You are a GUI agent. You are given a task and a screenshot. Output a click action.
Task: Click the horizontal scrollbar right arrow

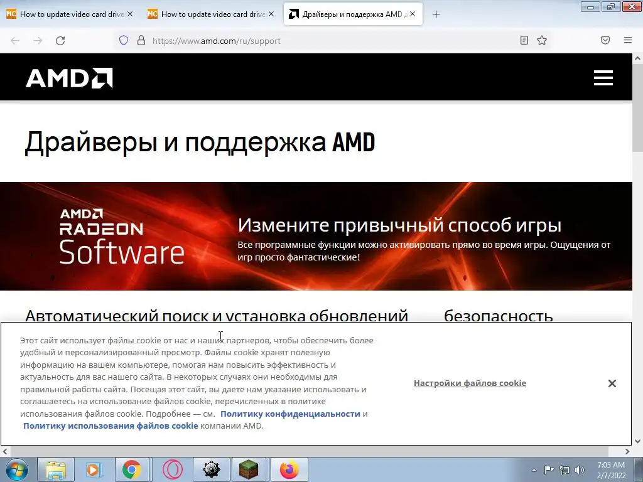click(x=627, y=451)
